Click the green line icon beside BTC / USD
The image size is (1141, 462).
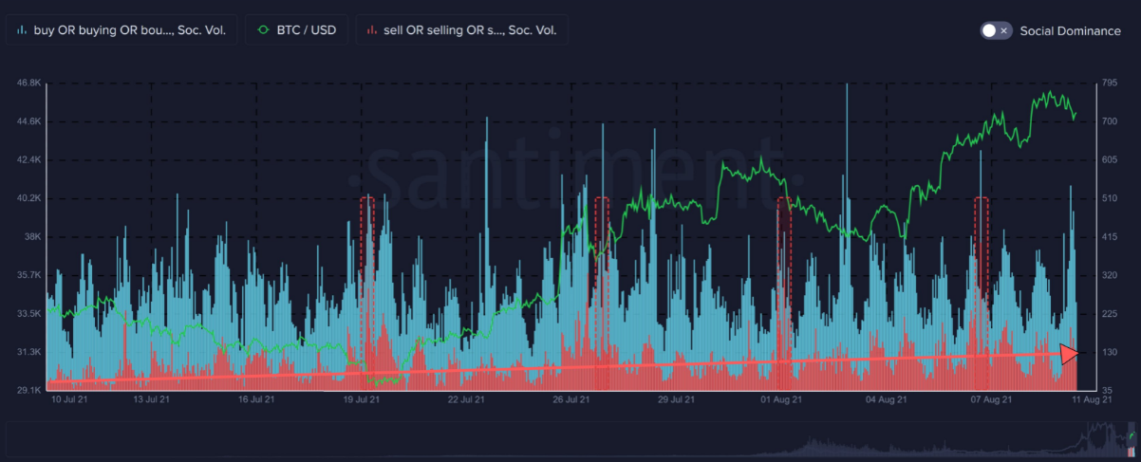click(263, 30)
